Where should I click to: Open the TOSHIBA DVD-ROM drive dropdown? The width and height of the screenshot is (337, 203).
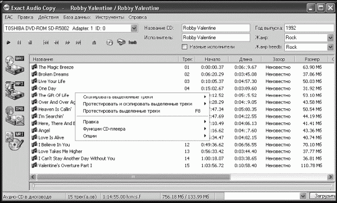(x=134, y=28)
